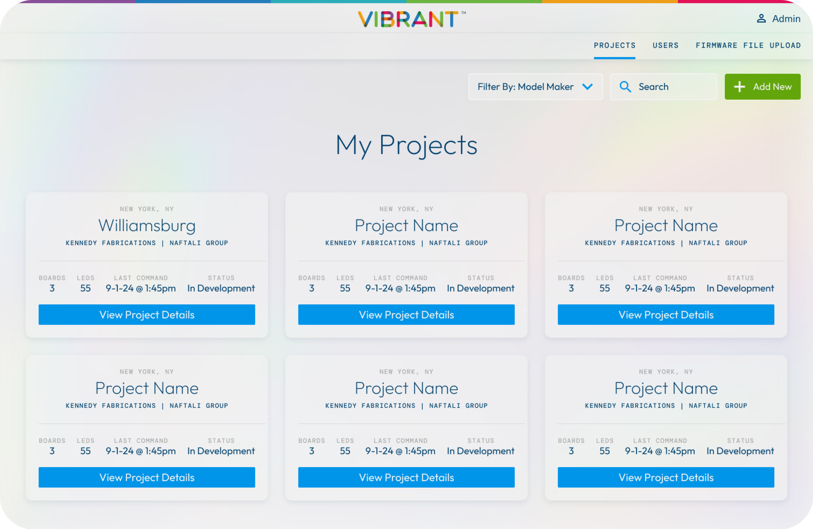View details of top-middle project card
Screen dimensions: 813x529
pyautogui.click(x=406, y=314)
